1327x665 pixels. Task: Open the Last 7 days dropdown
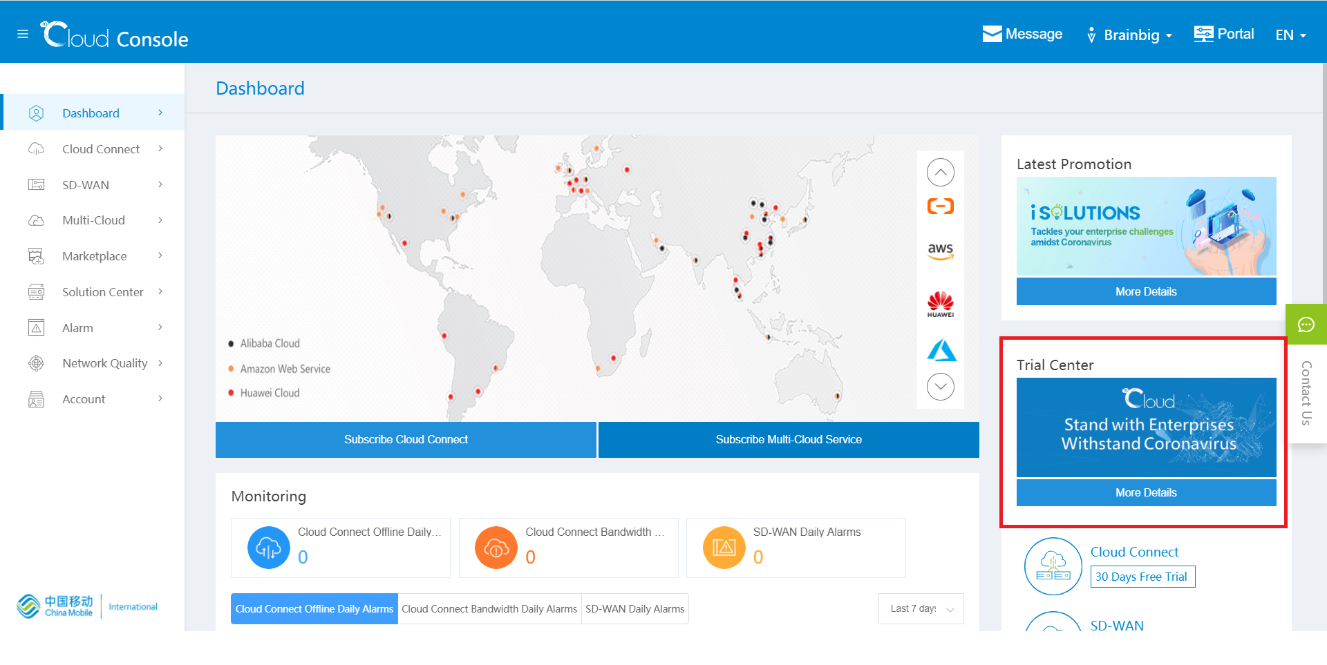tap(921, 608)
